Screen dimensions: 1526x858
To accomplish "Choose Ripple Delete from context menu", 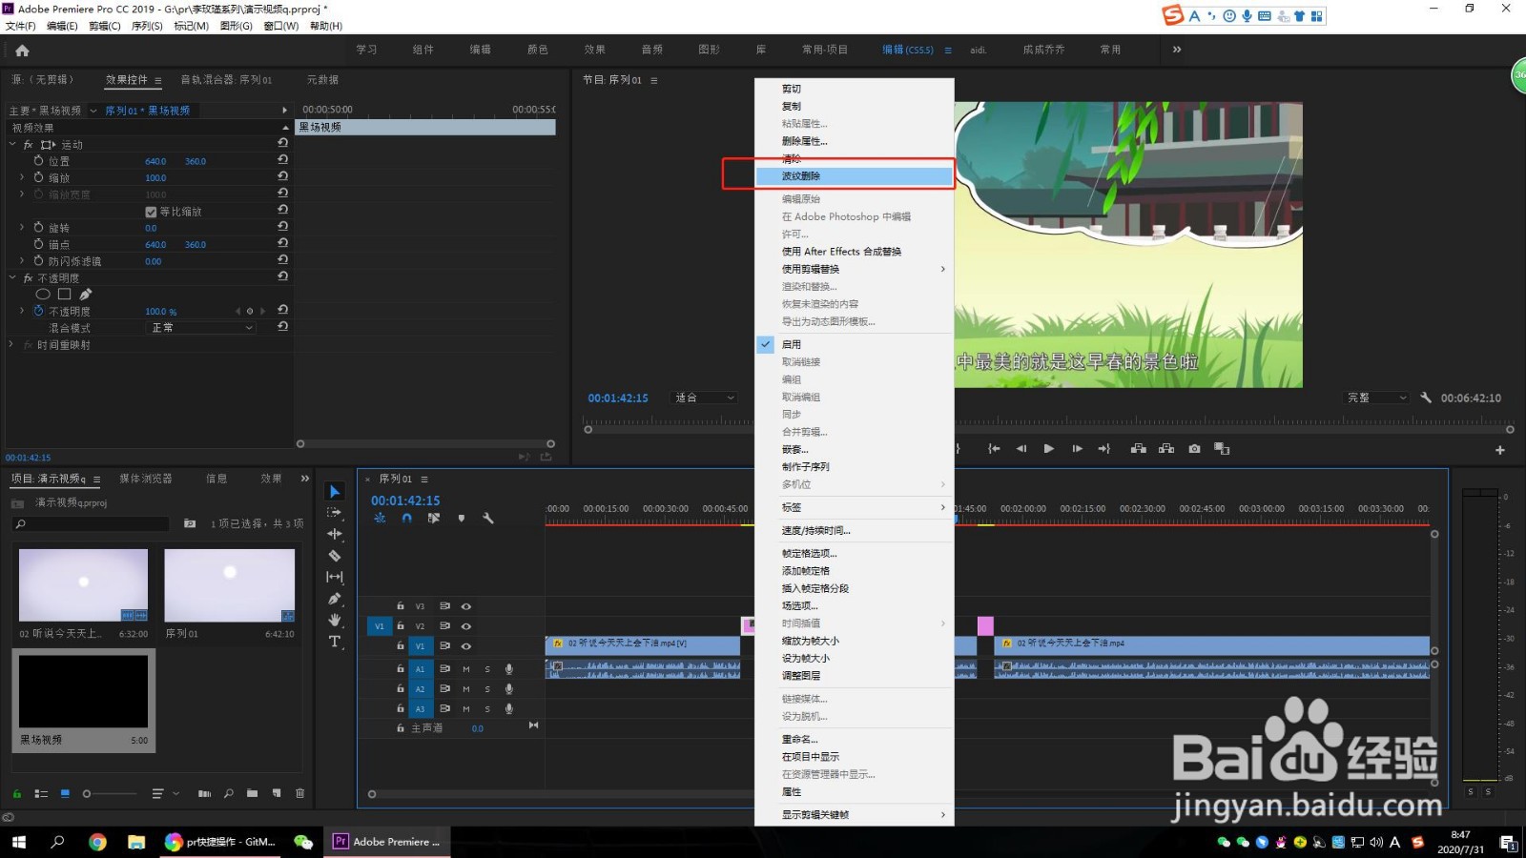I will click(x=855, y=176).
